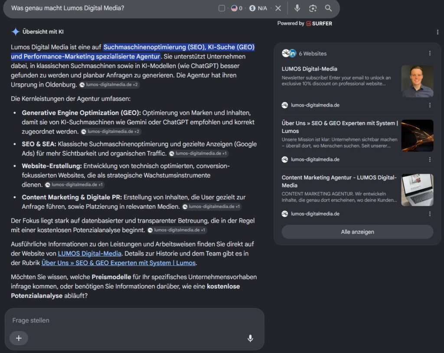Click the bold text 'Content Marketing & Digitale PR:'
This screenshot has height=353, width=444.
tap(72, 197)
